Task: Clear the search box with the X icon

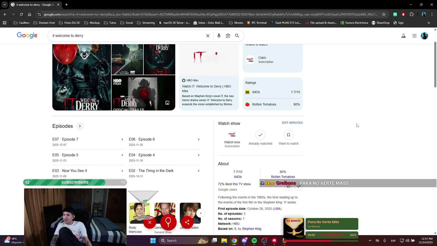Action: pyautogui.click(x=208, y=36)
